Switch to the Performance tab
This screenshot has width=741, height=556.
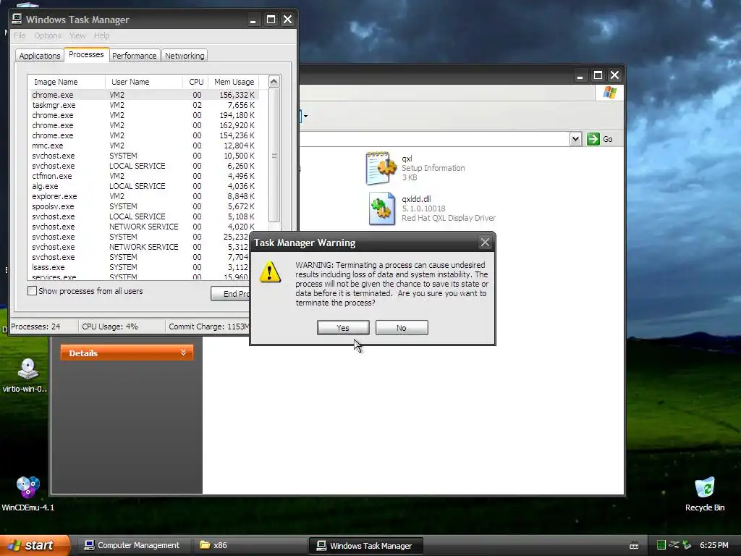pyautogui.click(x=134, y=55)
